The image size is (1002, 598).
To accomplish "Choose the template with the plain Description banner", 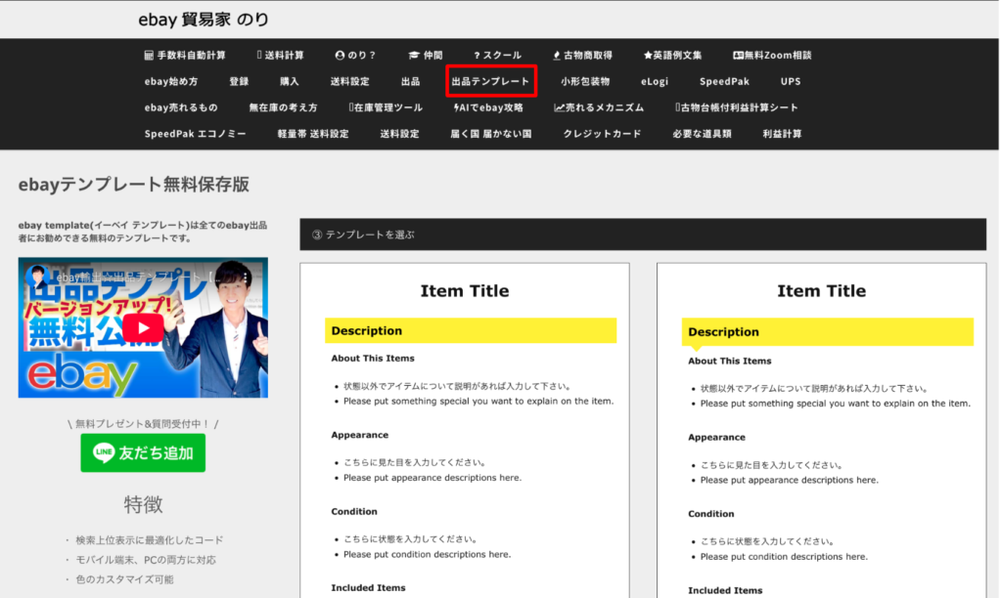I will click(465, 430).
